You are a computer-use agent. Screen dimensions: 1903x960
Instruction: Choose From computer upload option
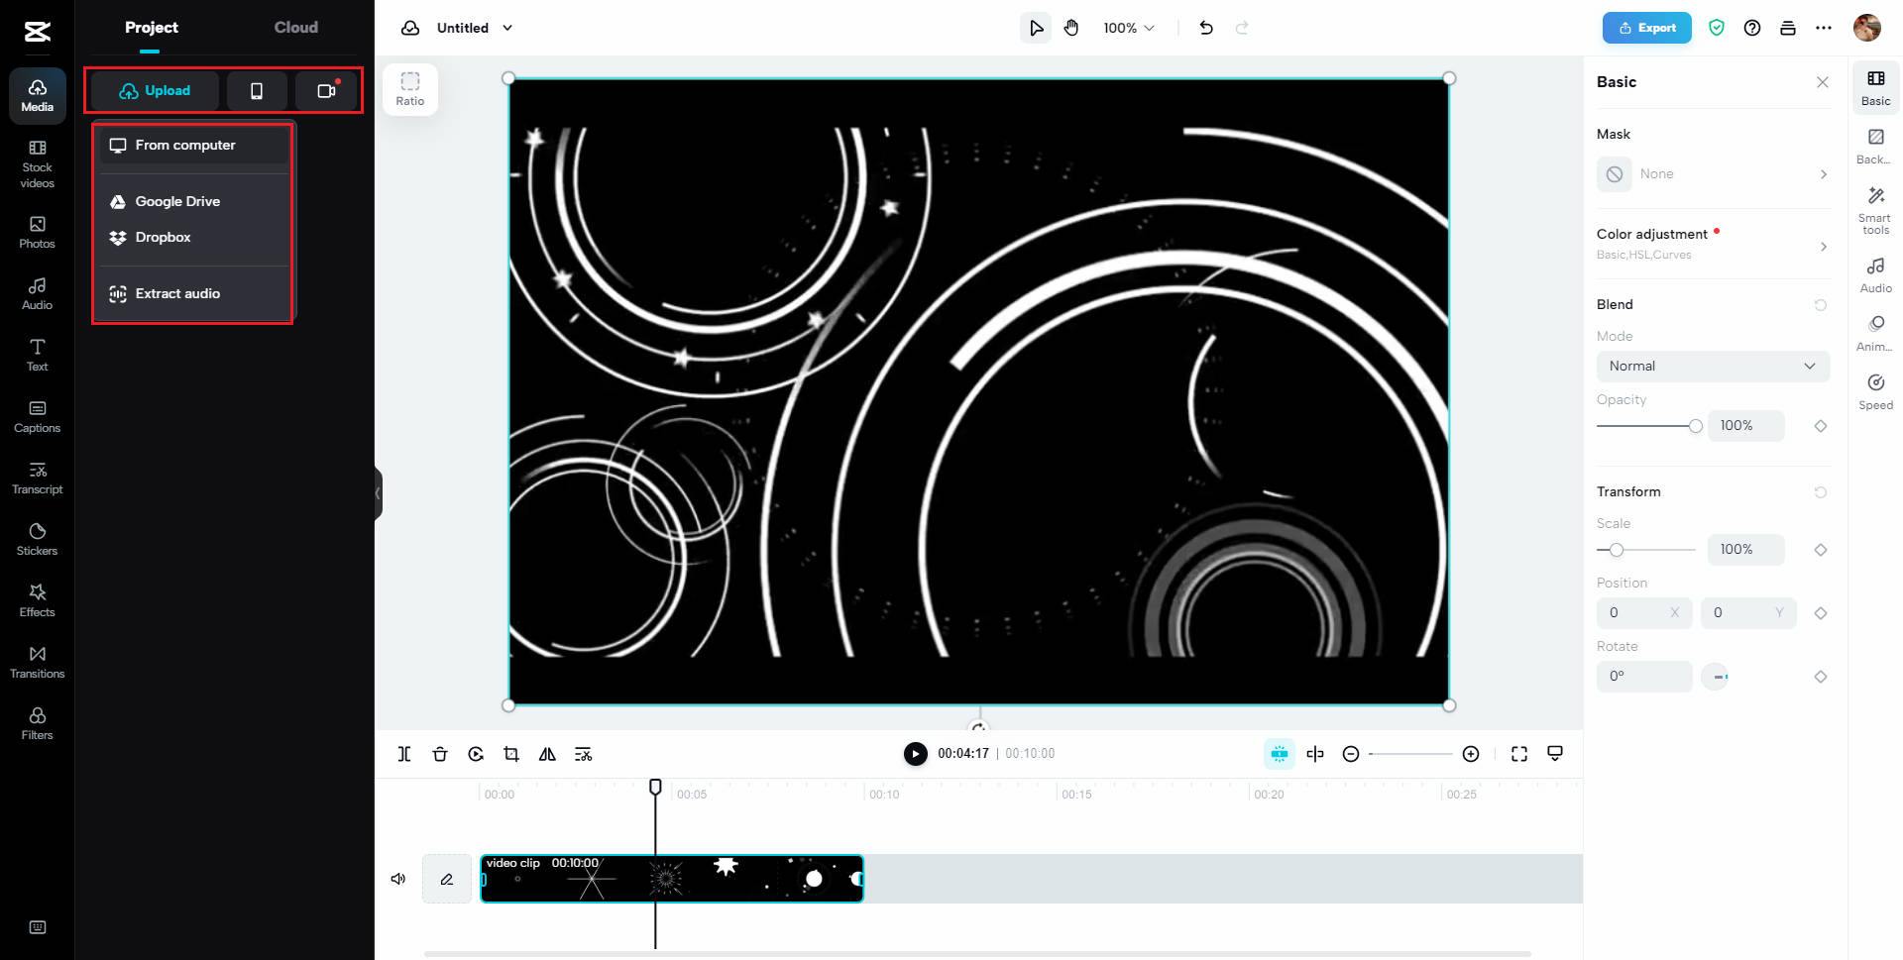[x=194, y=145]
